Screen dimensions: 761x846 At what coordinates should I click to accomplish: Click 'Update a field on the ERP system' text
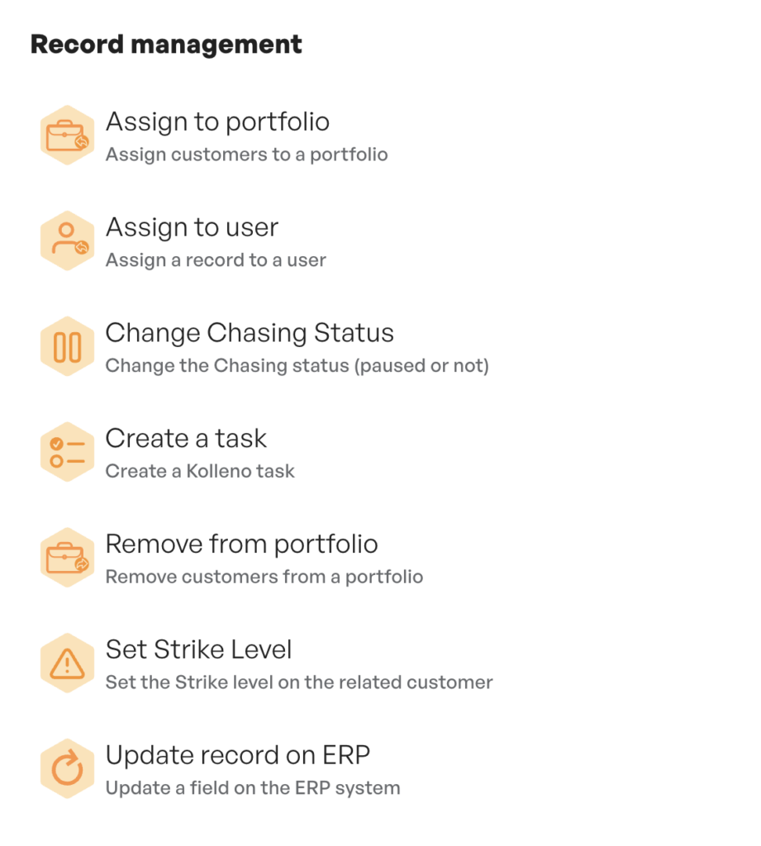pos(253,788)
